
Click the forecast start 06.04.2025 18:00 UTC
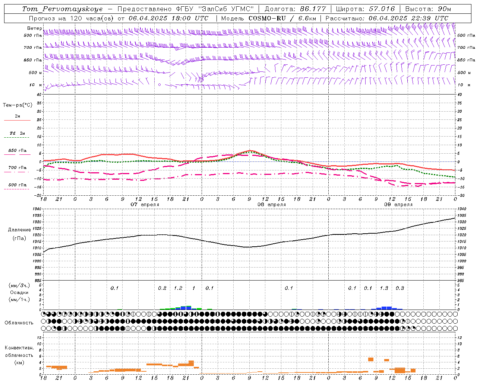[x=168, y=18]
